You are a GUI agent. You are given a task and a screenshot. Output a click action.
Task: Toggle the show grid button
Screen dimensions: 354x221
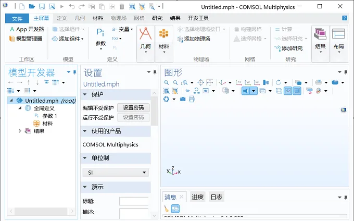(x=297, y=91)
